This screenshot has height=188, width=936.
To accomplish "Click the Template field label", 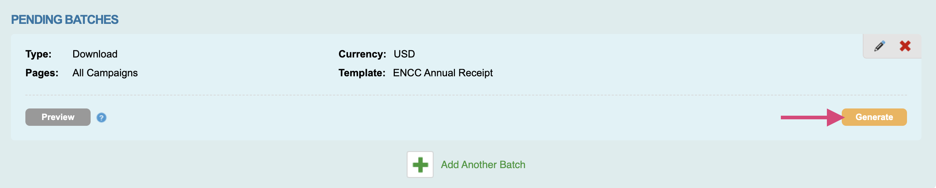I will (361, 73).
